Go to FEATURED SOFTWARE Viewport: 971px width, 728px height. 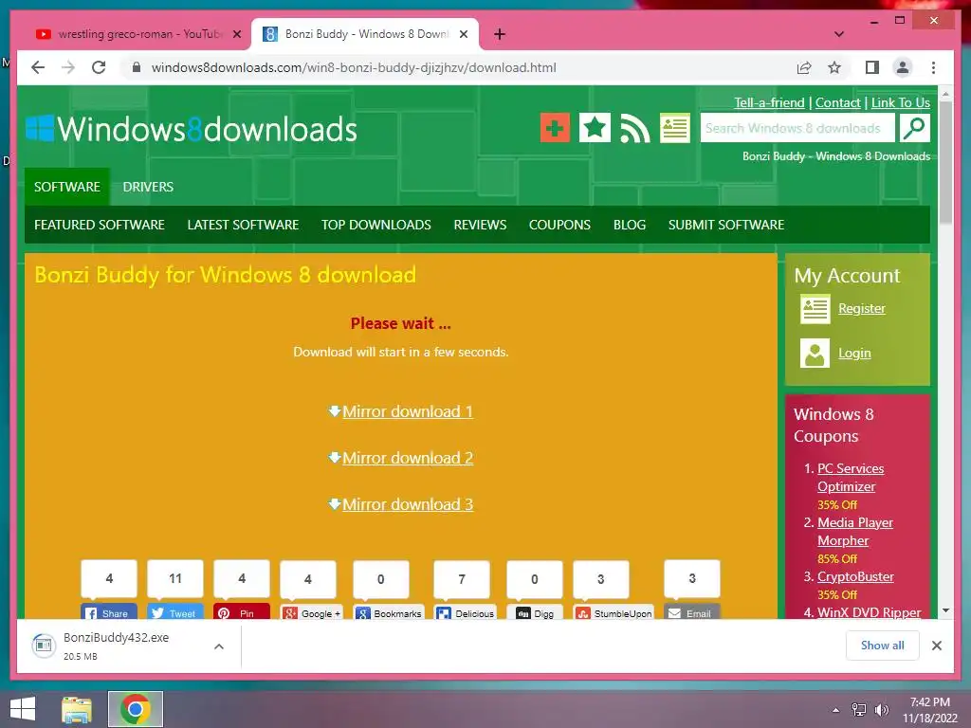tap(100, 225)
